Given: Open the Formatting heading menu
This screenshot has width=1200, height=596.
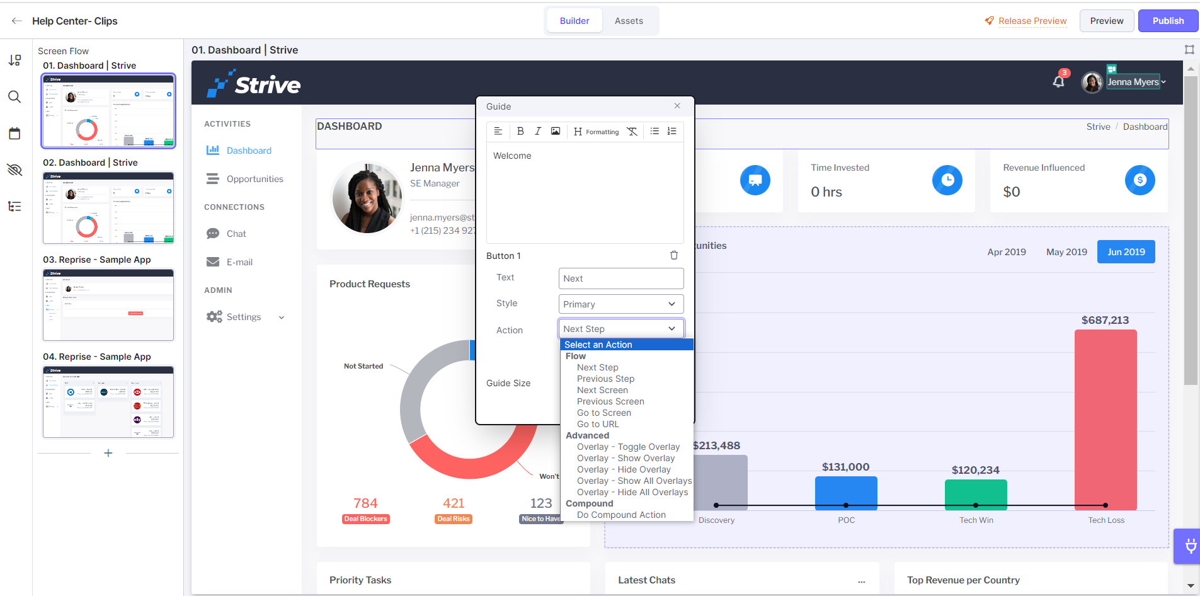Looking at the screenshot, I should coord(596,132).
